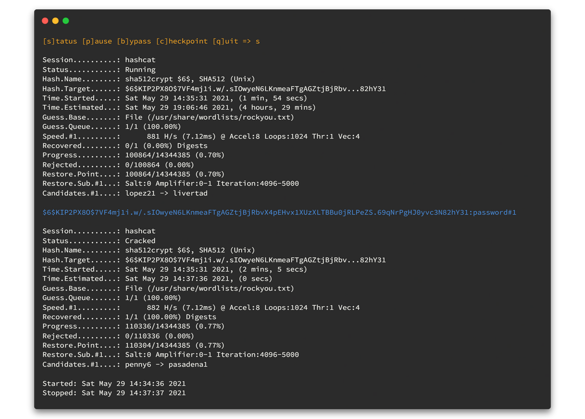585x419 pixels.
Task: Click the 'Rejected: 0/110336' line
Action: click(x=118, y=336)
